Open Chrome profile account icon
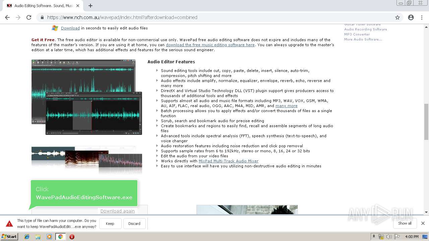This screenshot has height=241, width=429. pyautogui.click(x=411, y=17)
